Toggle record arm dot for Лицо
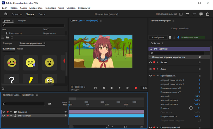 pyautogui.click(x=154, y=69)
